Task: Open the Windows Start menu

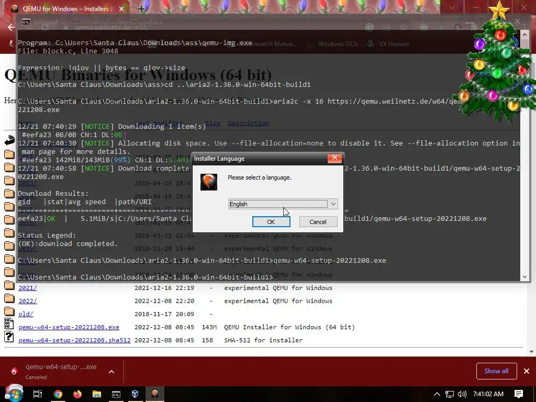Action: (14, 394)
